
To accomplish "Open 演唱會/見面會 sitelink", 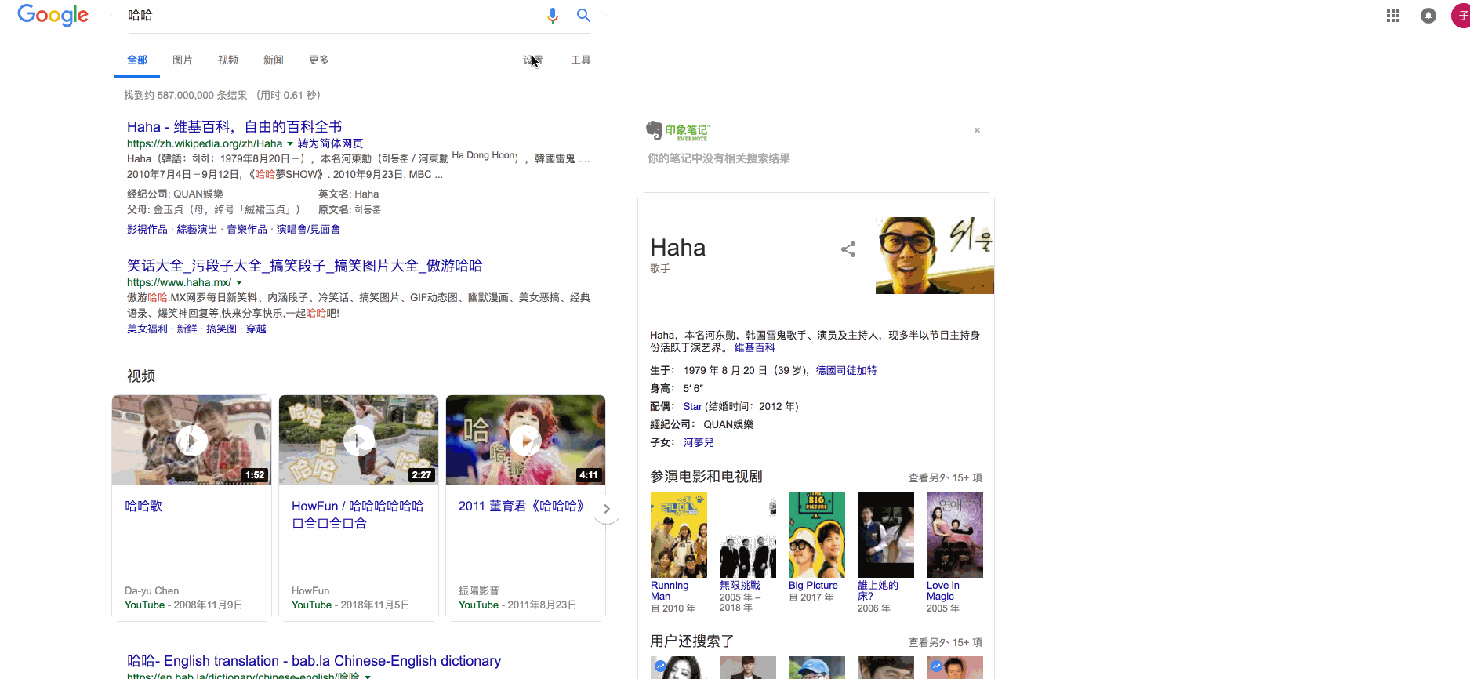I will (308, 229).
